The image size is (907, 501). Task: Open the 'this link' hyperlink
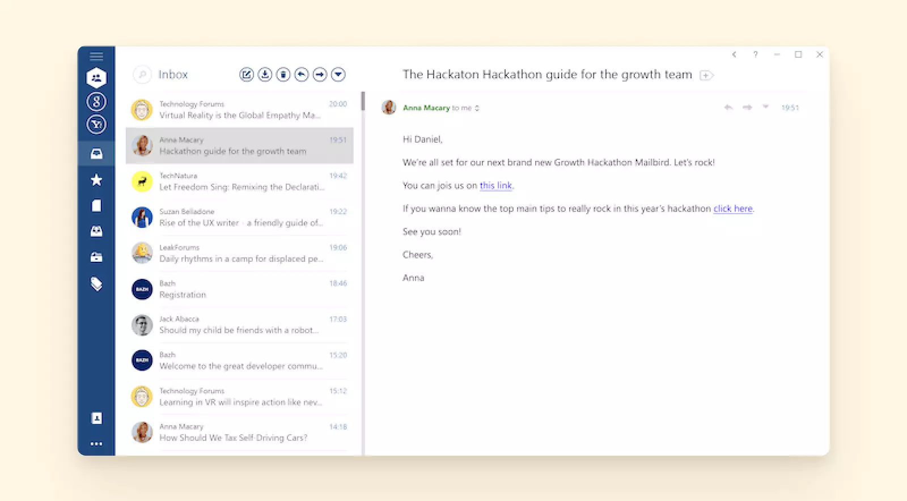pos(495,185)
